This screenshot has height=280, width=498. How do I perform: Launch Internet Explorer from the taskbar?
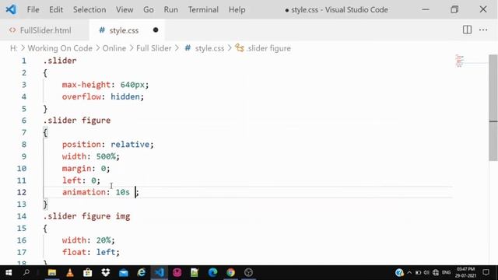tap(142, 272)
